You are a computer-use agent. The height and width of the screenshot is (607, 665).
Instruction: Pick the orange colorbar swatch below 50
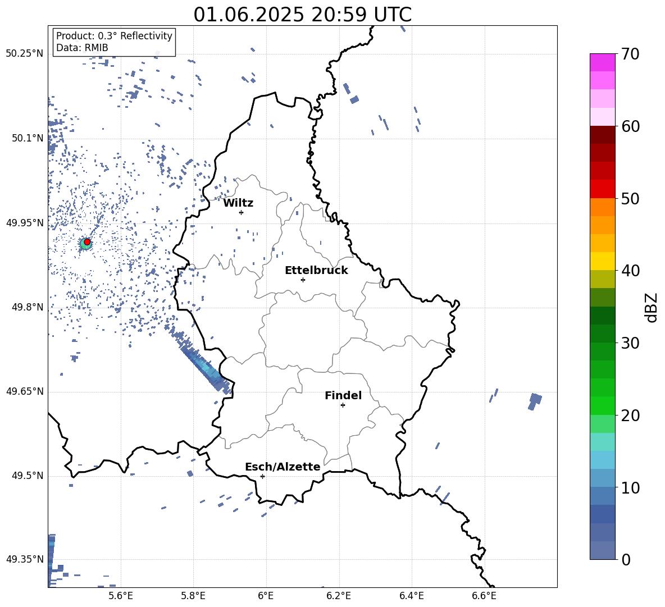603,207
